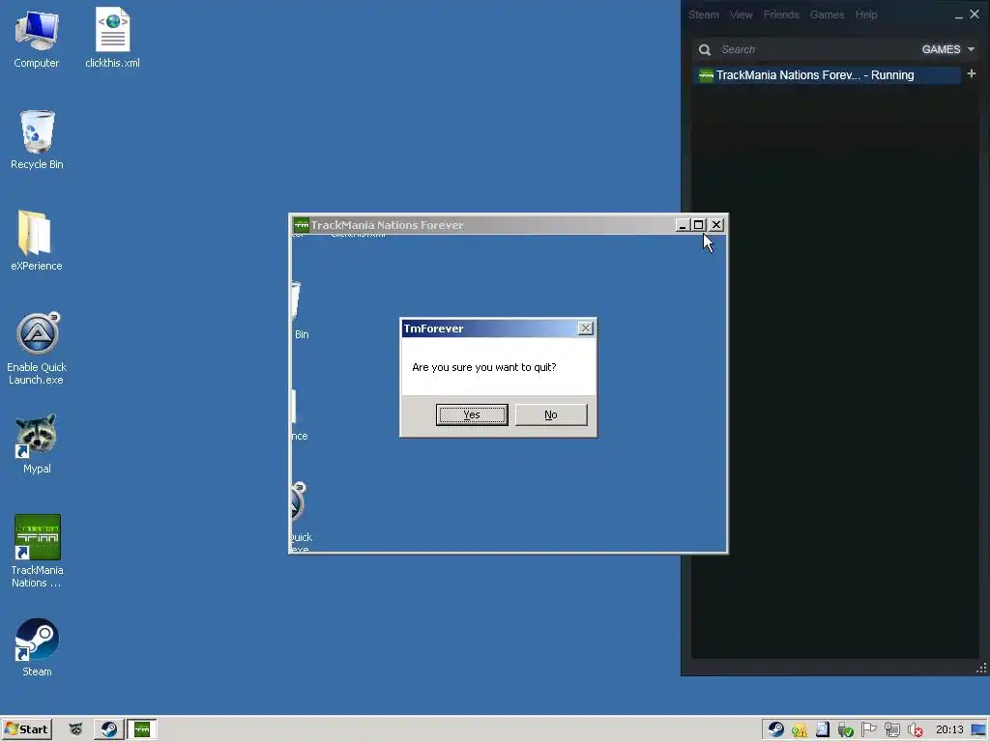Screen dimensions: 990x742
Task: Click the security key warning tray icon
Action: tap(800, 730)
